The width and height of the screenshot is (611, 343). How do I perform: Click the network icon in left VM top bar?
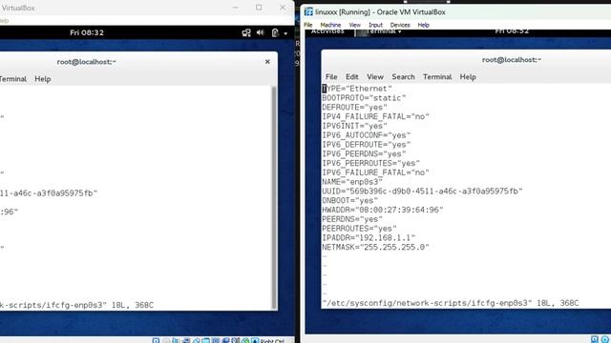coord(246,33)
